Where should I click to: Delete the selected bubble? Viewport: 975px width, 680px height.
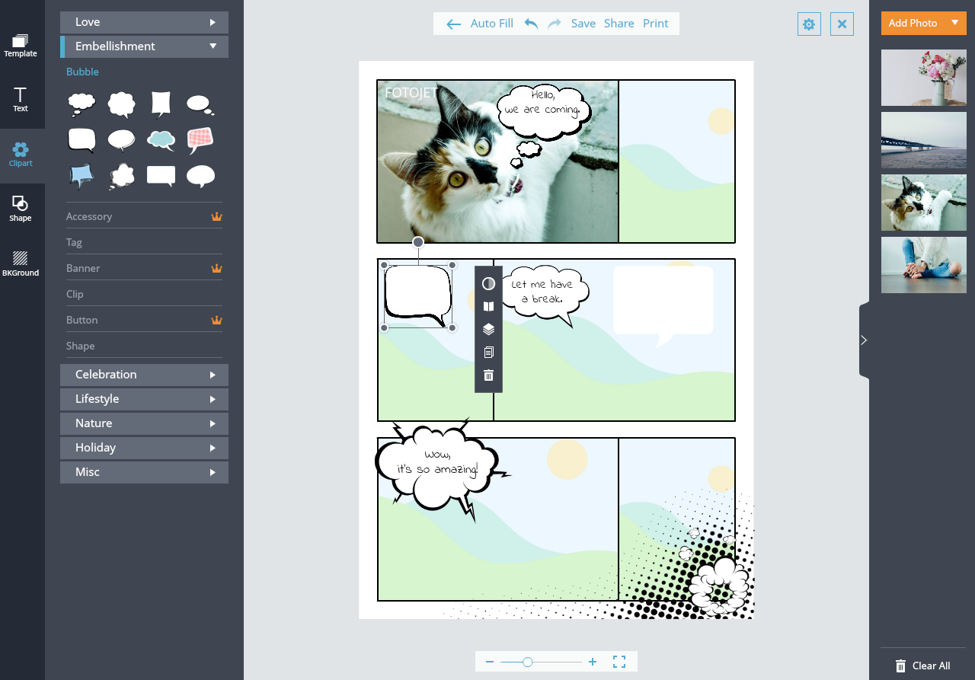point(489,375)
